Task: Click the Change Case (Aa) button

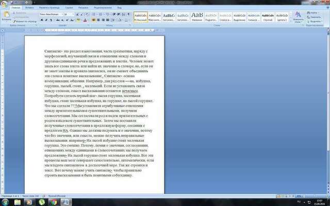Action: coord(72,20)
